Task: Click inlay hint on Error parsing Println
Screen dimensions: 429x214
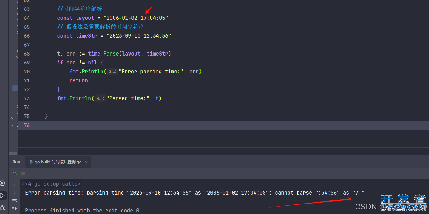Action: (x=112, y=72)
